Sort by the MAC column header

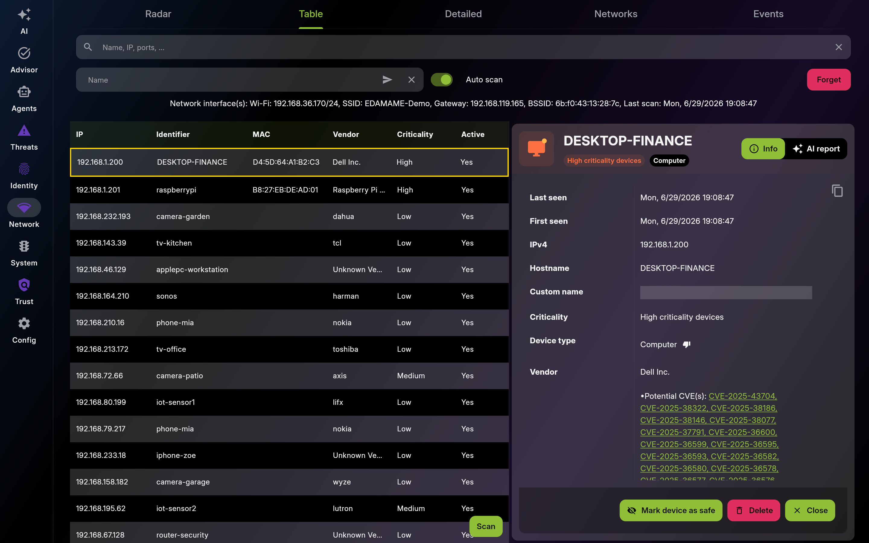point(261,134)
